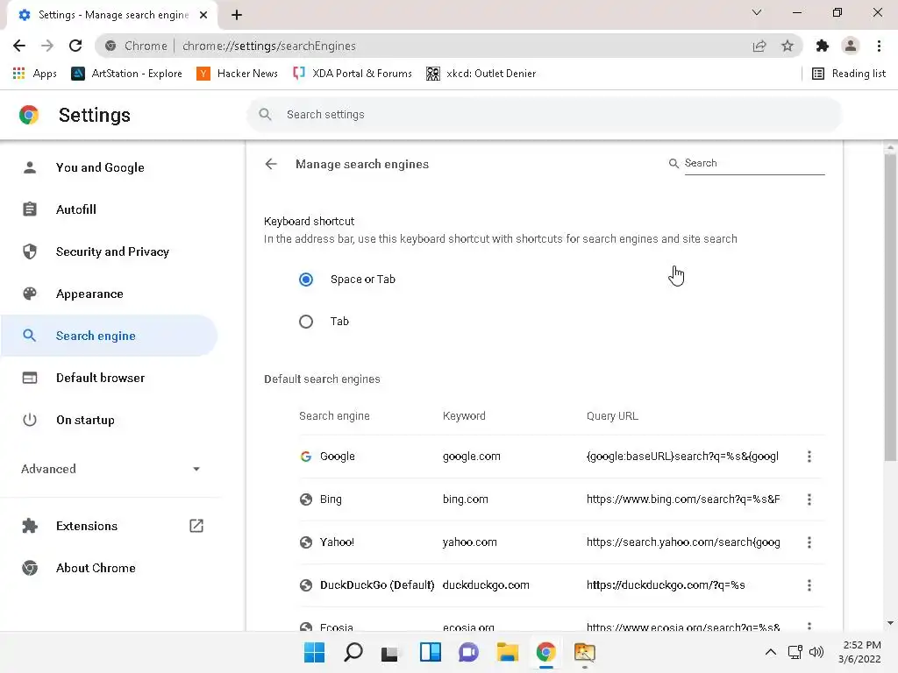
Task: Click Chrome icon in taskbar
Action: [x=545, y=652]
